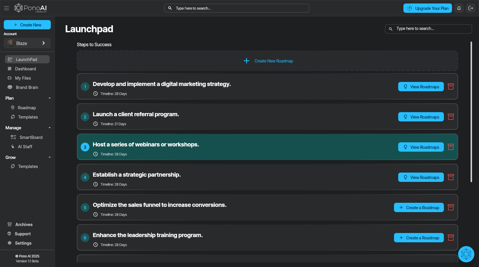The height and width of the screenshot is (267, 479).
Task: Switch to the Dashboard view
Action: pos(26,69)
